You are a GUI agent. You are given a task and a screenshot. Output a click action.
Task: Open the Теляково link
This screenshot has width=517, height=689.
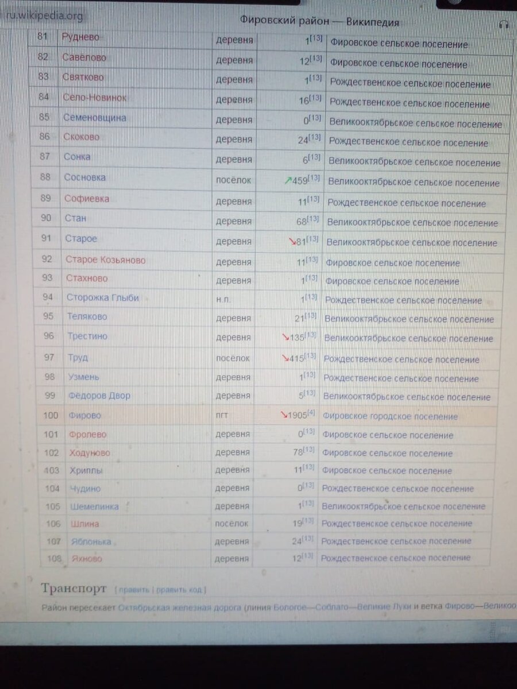(x=87, y=316)
